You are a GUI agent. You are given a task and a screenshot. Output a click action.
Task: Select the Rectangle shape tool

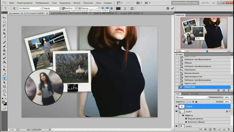(4, 87)
